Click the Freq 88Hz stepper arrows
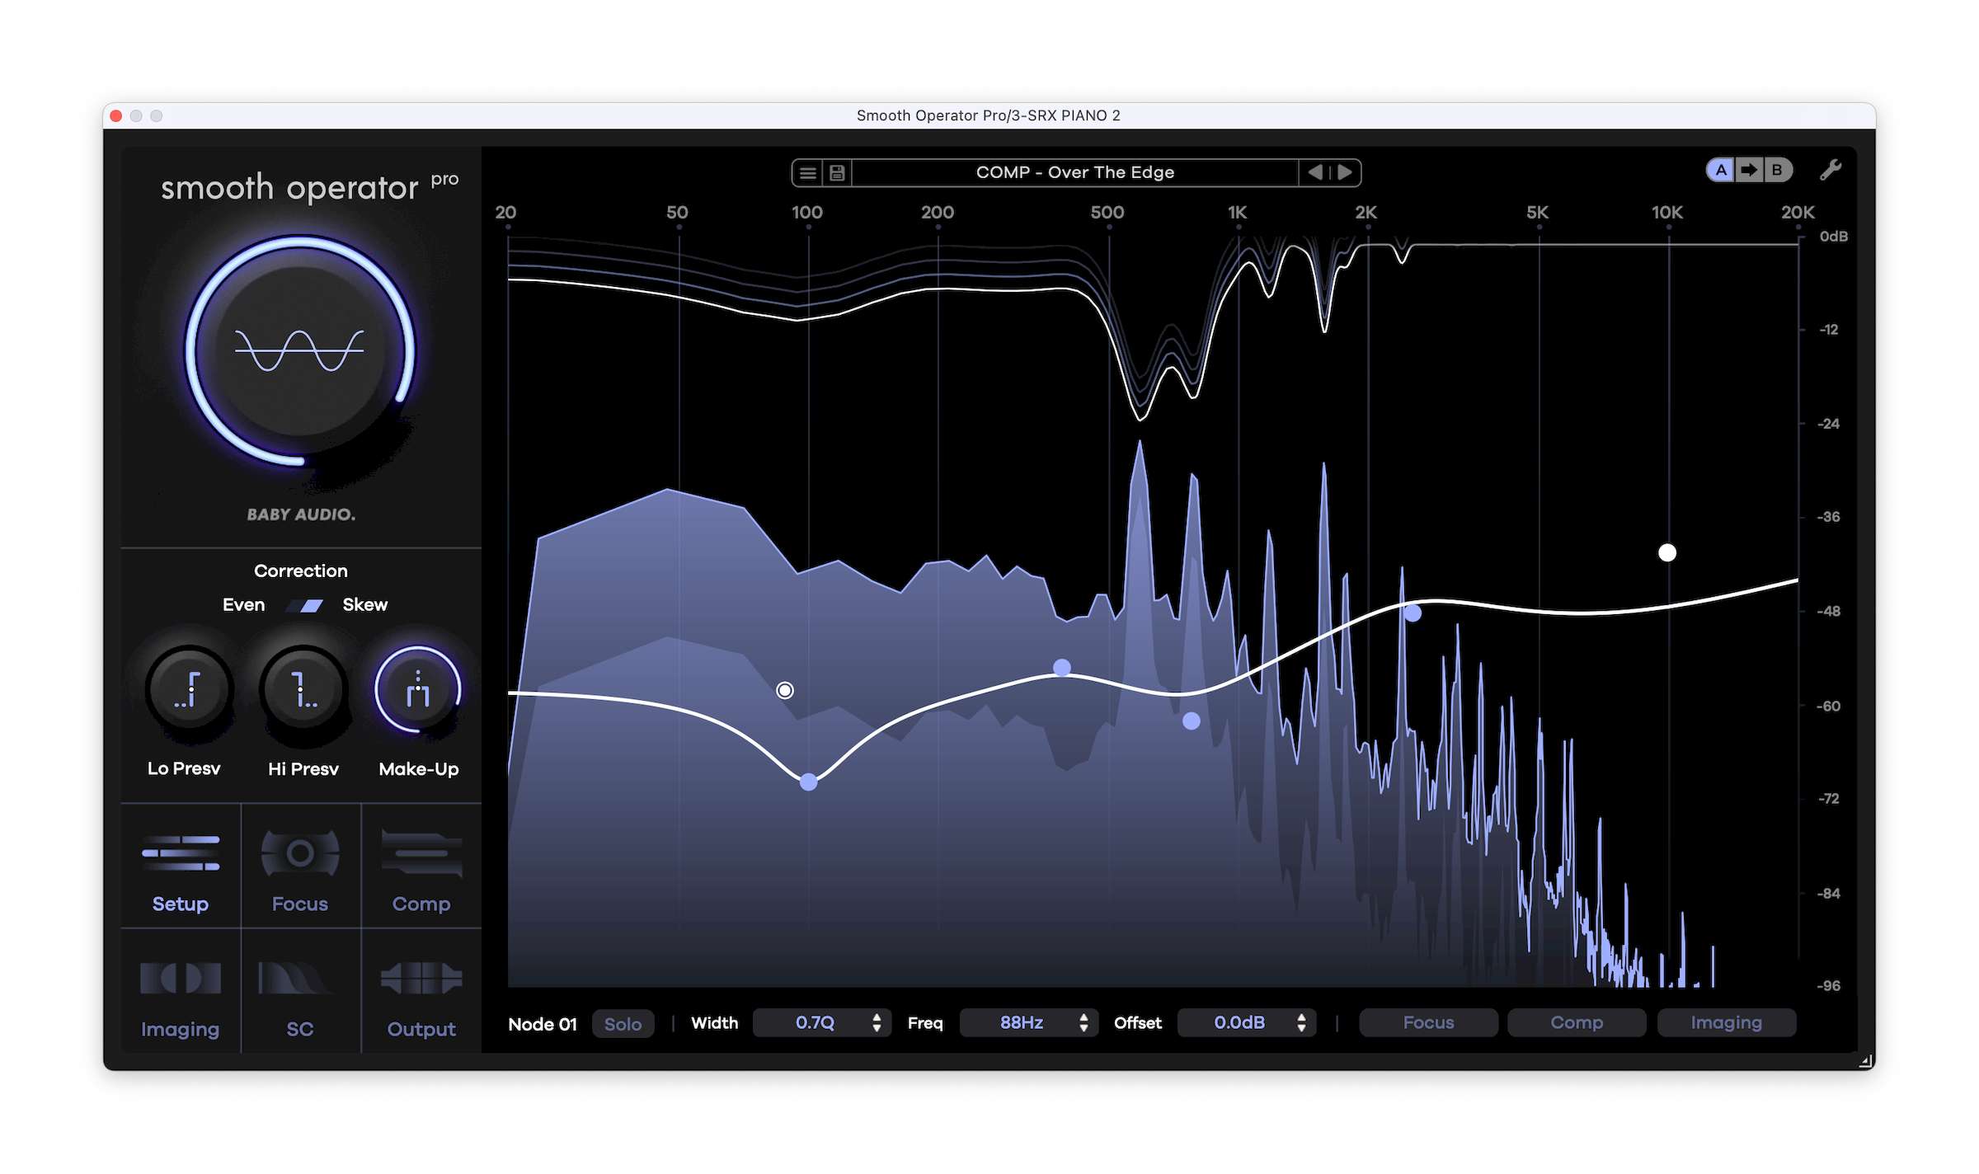The height and width of the screenshot is (1174, 1979). pyautogui.click(x=1084, y=1023)
